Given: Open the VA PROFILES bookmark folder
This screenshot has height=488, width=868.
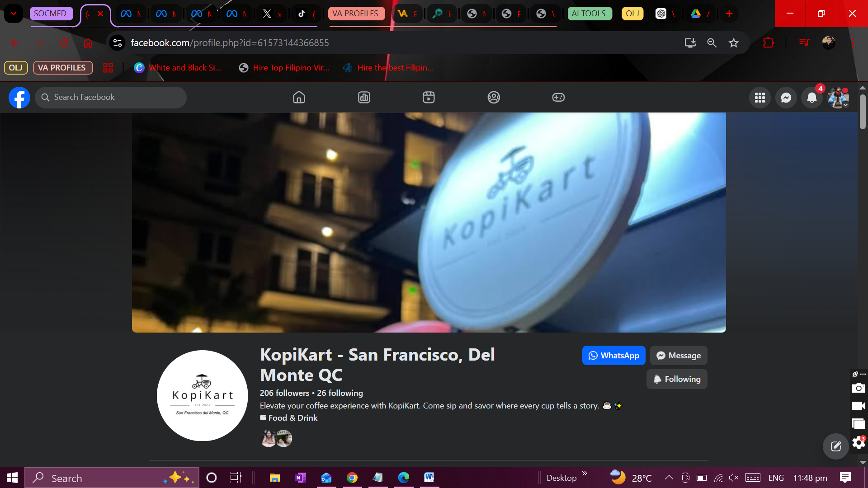Looking at the screenshot, I should pos(62,68).
